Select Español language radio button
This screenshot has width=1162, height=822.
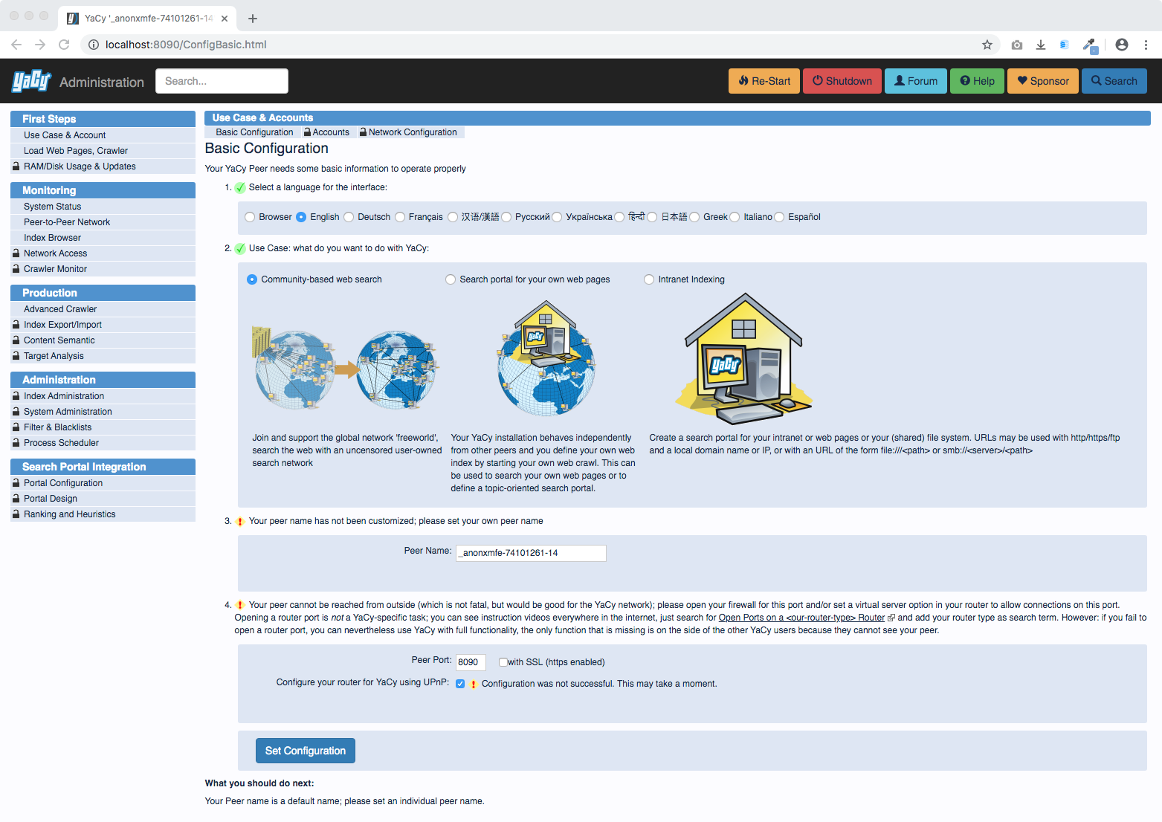point(779,217)
